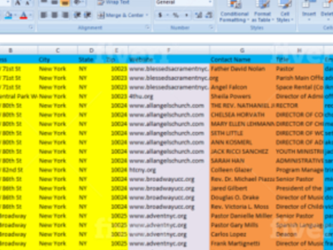Select column C header
Screen dimensions: 333x250
(58, 50)
